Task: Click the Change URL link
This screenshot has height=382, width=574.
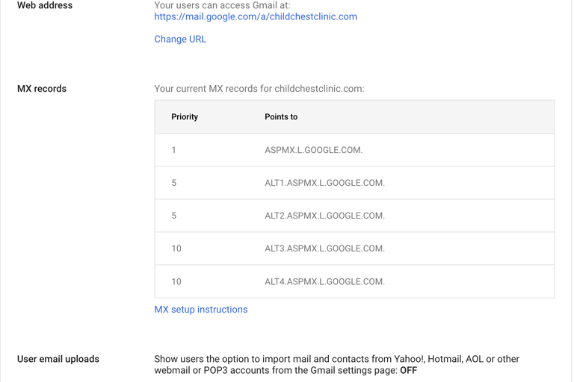Action: (x=180, y=39)
